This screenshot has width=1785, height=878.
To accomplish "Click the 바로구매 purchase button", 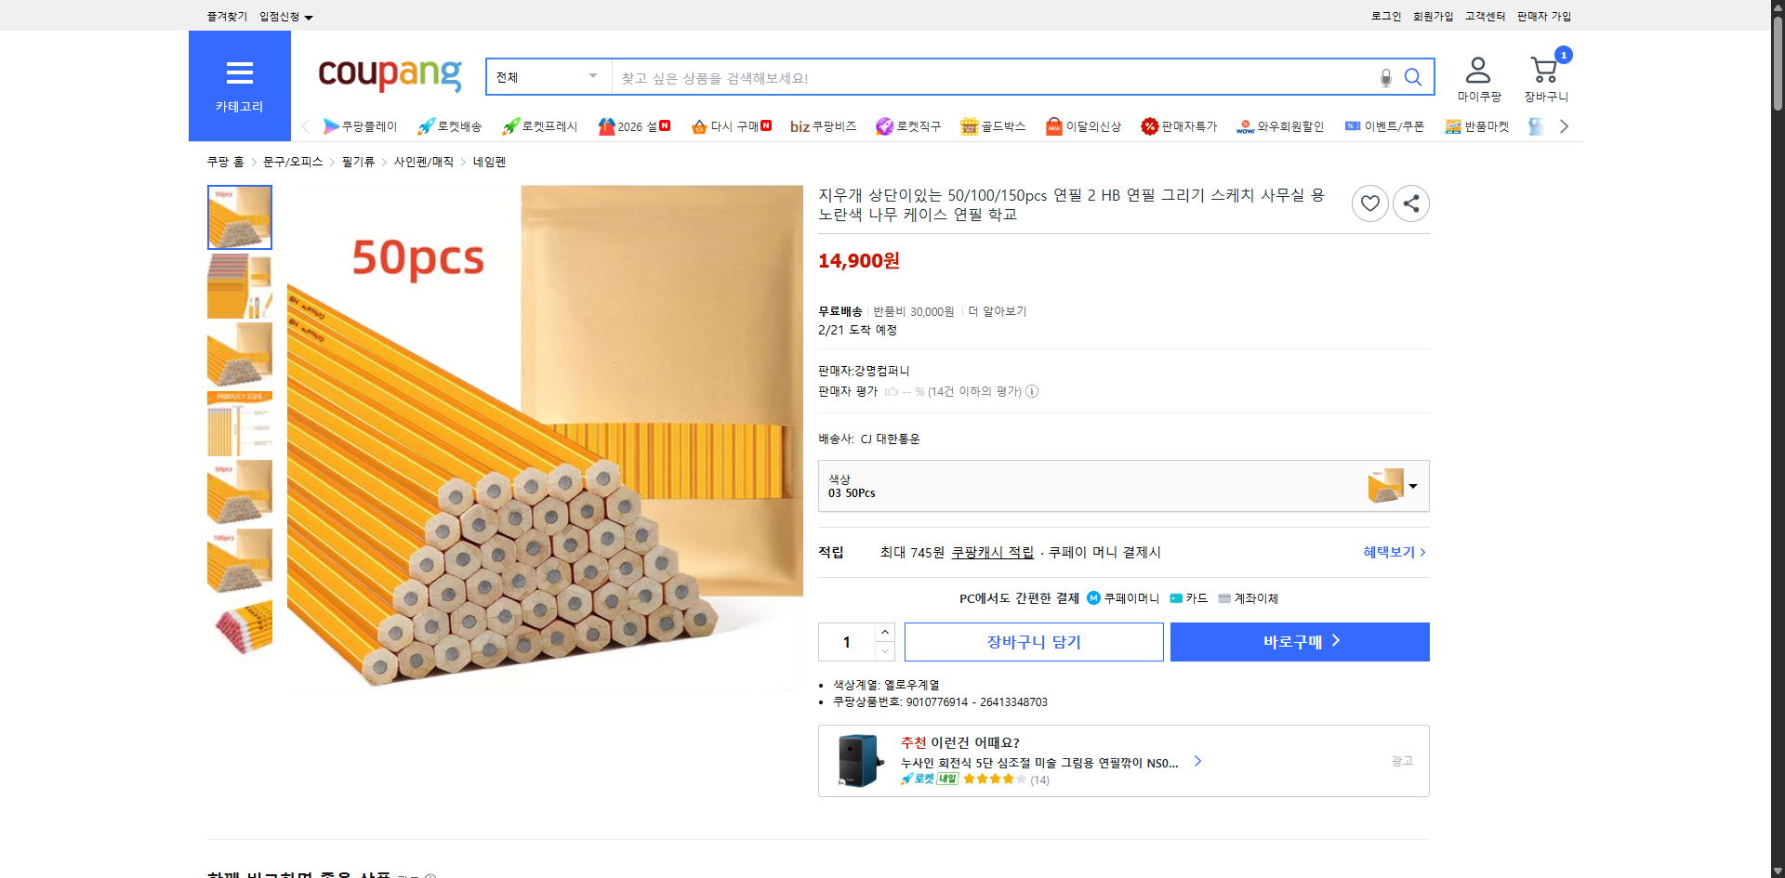I will [1299, 641].
